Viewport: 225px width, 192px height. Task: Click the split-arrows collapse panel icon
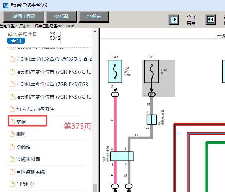[211, 19]
